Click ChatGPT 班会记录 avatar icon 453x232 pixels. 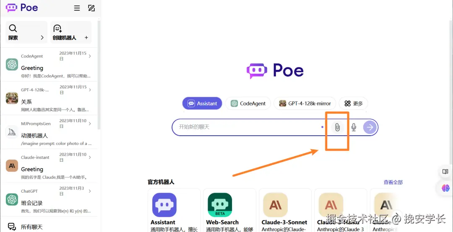coord(12,199)
